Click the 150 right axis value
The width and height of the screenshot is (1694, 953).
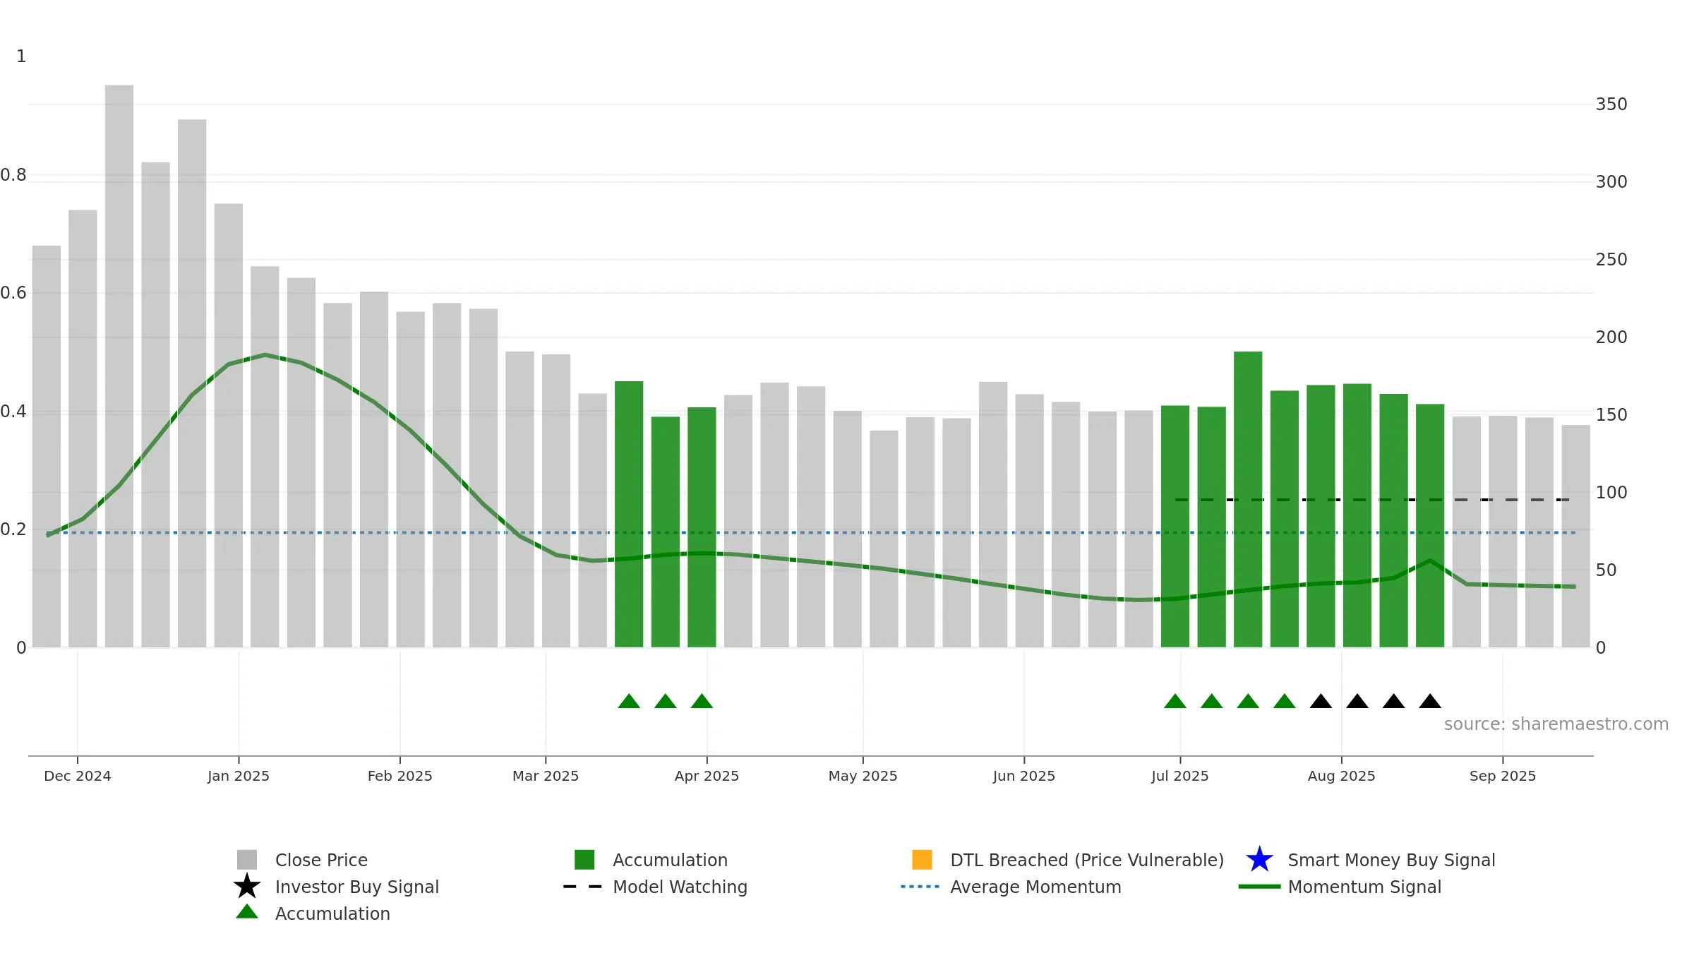pos(1611,415)
